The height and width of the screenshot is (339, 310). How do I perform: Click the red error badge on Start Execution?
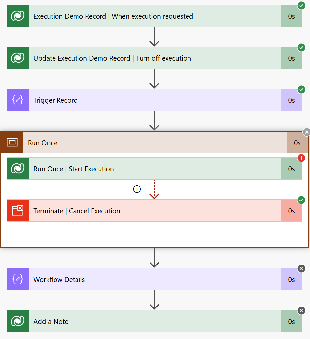[x=301, y=158]
